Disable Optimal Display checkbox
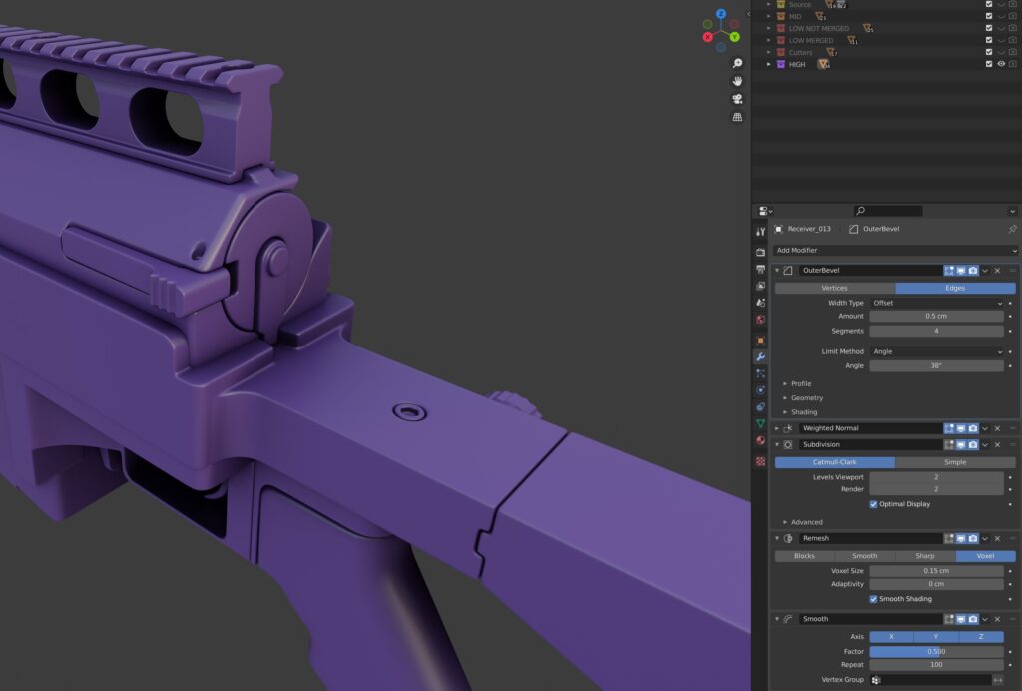1022x691 pixels. click(874, 504)
